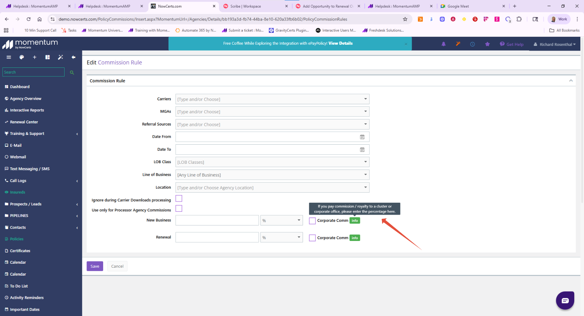This screenshot has width=584, height=316.
Task: Toggle Ignore during Carrier Downloads processing checkbox
Action: point(179,198)
